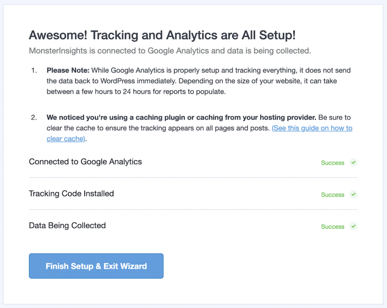Click the green checkmark beside Data Being Collected
The width and height of the screenshot is (387, 308).
(x=353, y=226)
